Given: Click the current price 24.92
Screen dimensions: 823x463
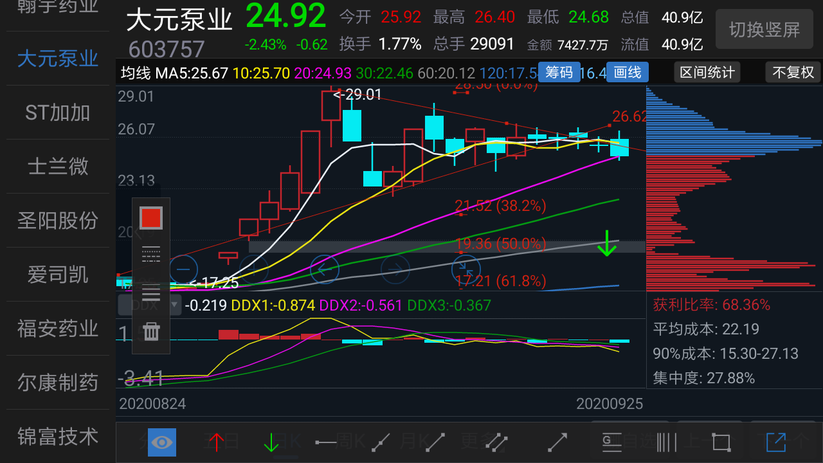Looking at the screenshot, I should 286,17.
